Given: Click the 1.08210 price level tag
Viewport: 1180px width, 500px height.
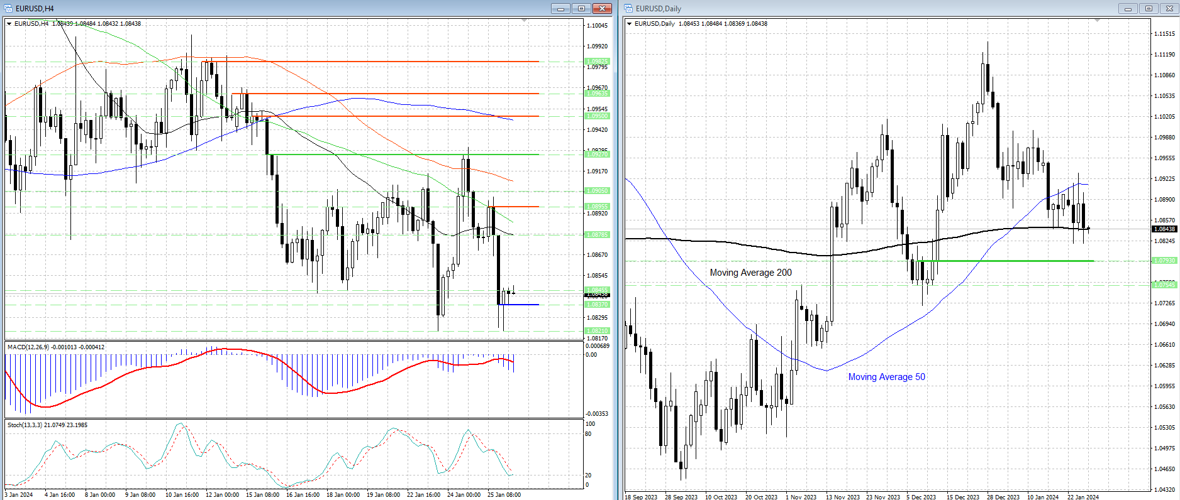Looking at the screenshot, I should tap(598, 331).
